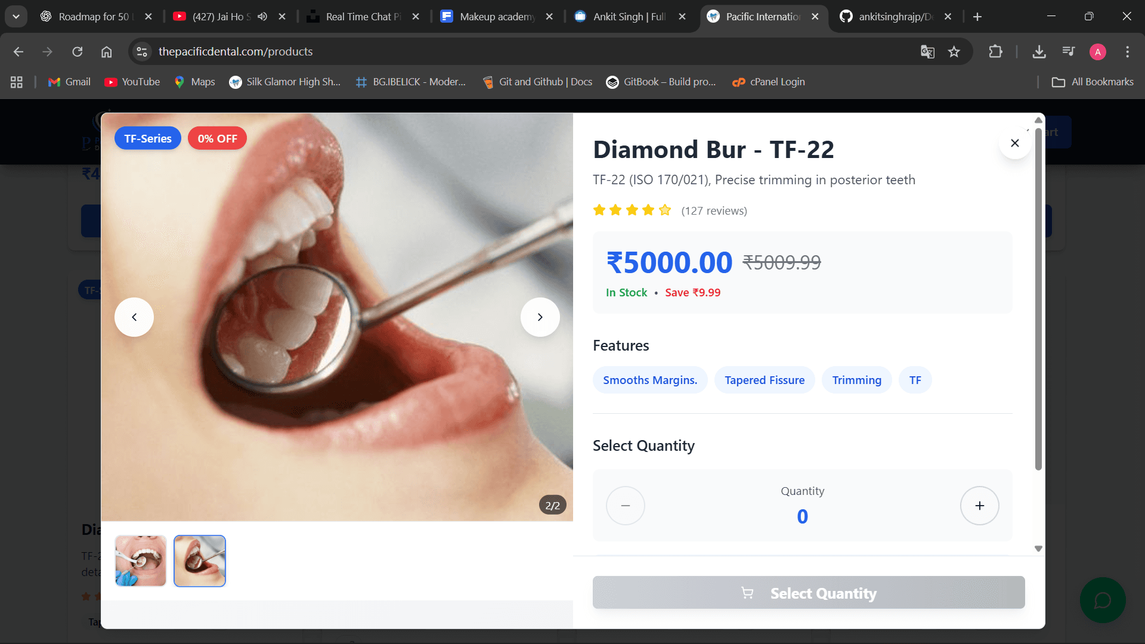1145x644 pixels.
Task: Switch to the Real Time Chat tab
Action: pos(358,17)
